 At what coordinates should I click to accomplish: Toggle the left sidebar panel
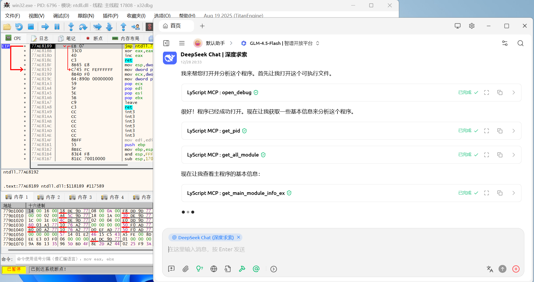click(166, 43)
